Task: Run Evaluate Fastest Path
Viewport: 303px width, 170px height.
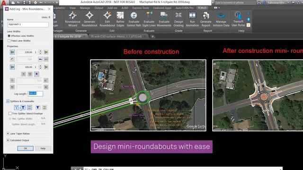Action: point(134,19)
